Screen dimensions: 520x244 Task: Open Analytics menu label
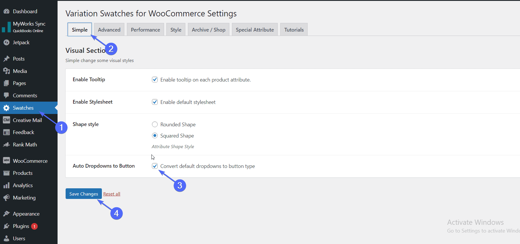[x=23, y=185]
